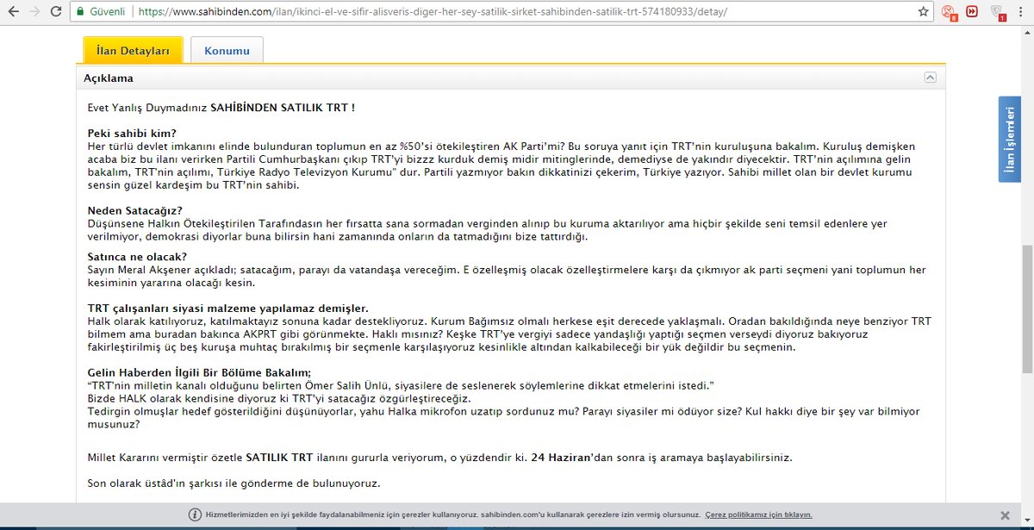Open the red blocker extension with badge 8
Screen dimensions: 1034x530
(950, 13)
